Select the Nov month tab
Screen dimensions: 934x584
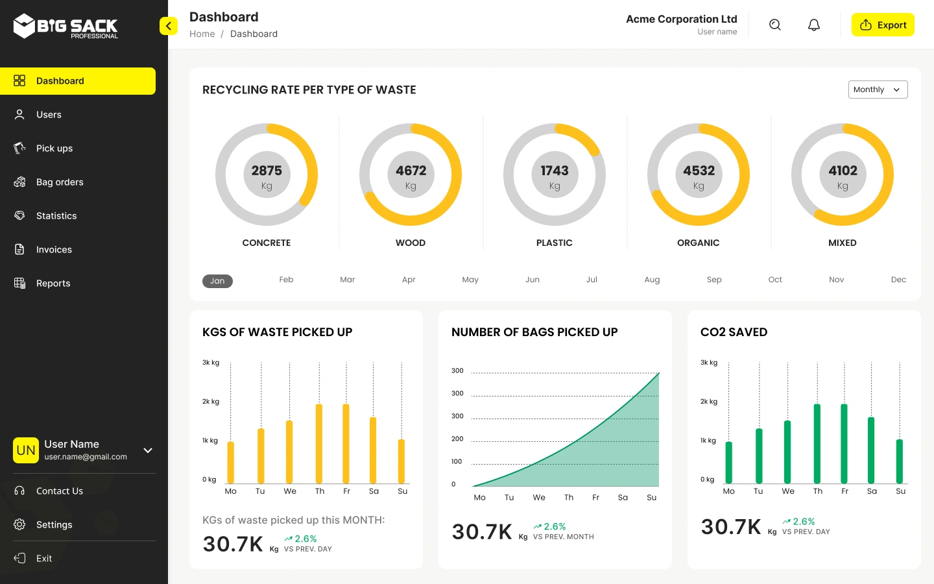click(837, 280)
